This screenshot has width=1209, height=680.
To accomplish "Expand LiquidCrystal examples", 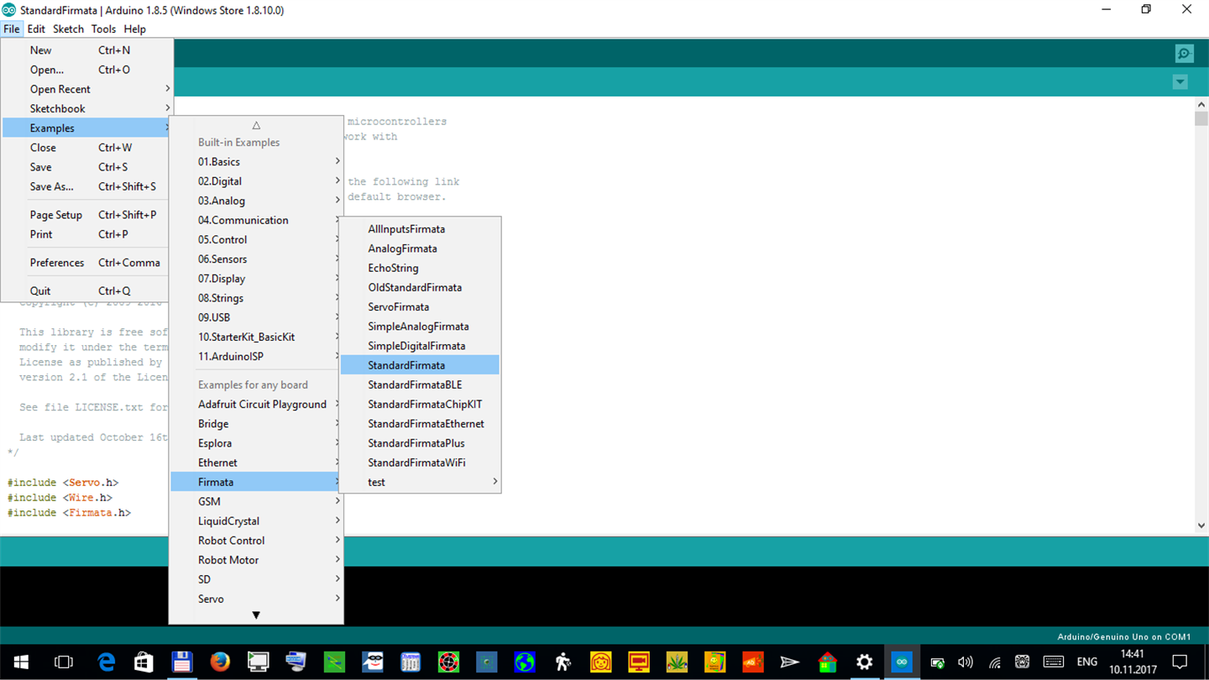I will click(256, 520).
